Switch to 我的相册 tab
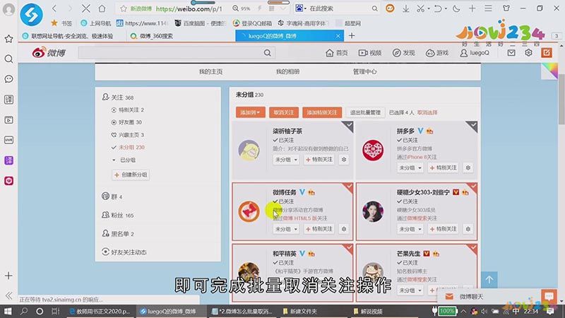 pos(287,72)
